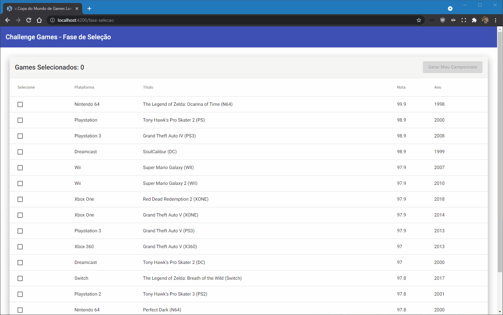Click the incognito-style extension icon
The image size is (503, 315).
(x=453, y=20)
